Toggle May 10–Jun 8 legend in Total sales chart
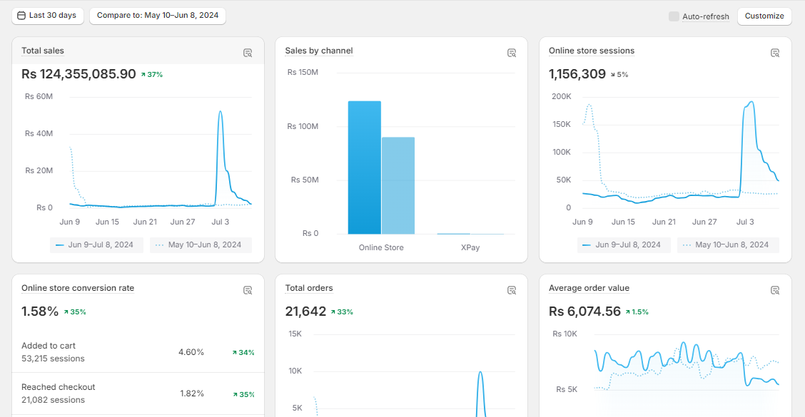Image resolution: width=805 pixels, height=417 pixels. pyautogui.click(x=201, y=244)
